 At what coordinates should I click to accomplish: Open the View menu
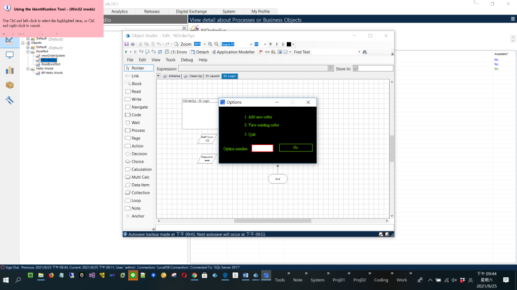pos(156,60)
